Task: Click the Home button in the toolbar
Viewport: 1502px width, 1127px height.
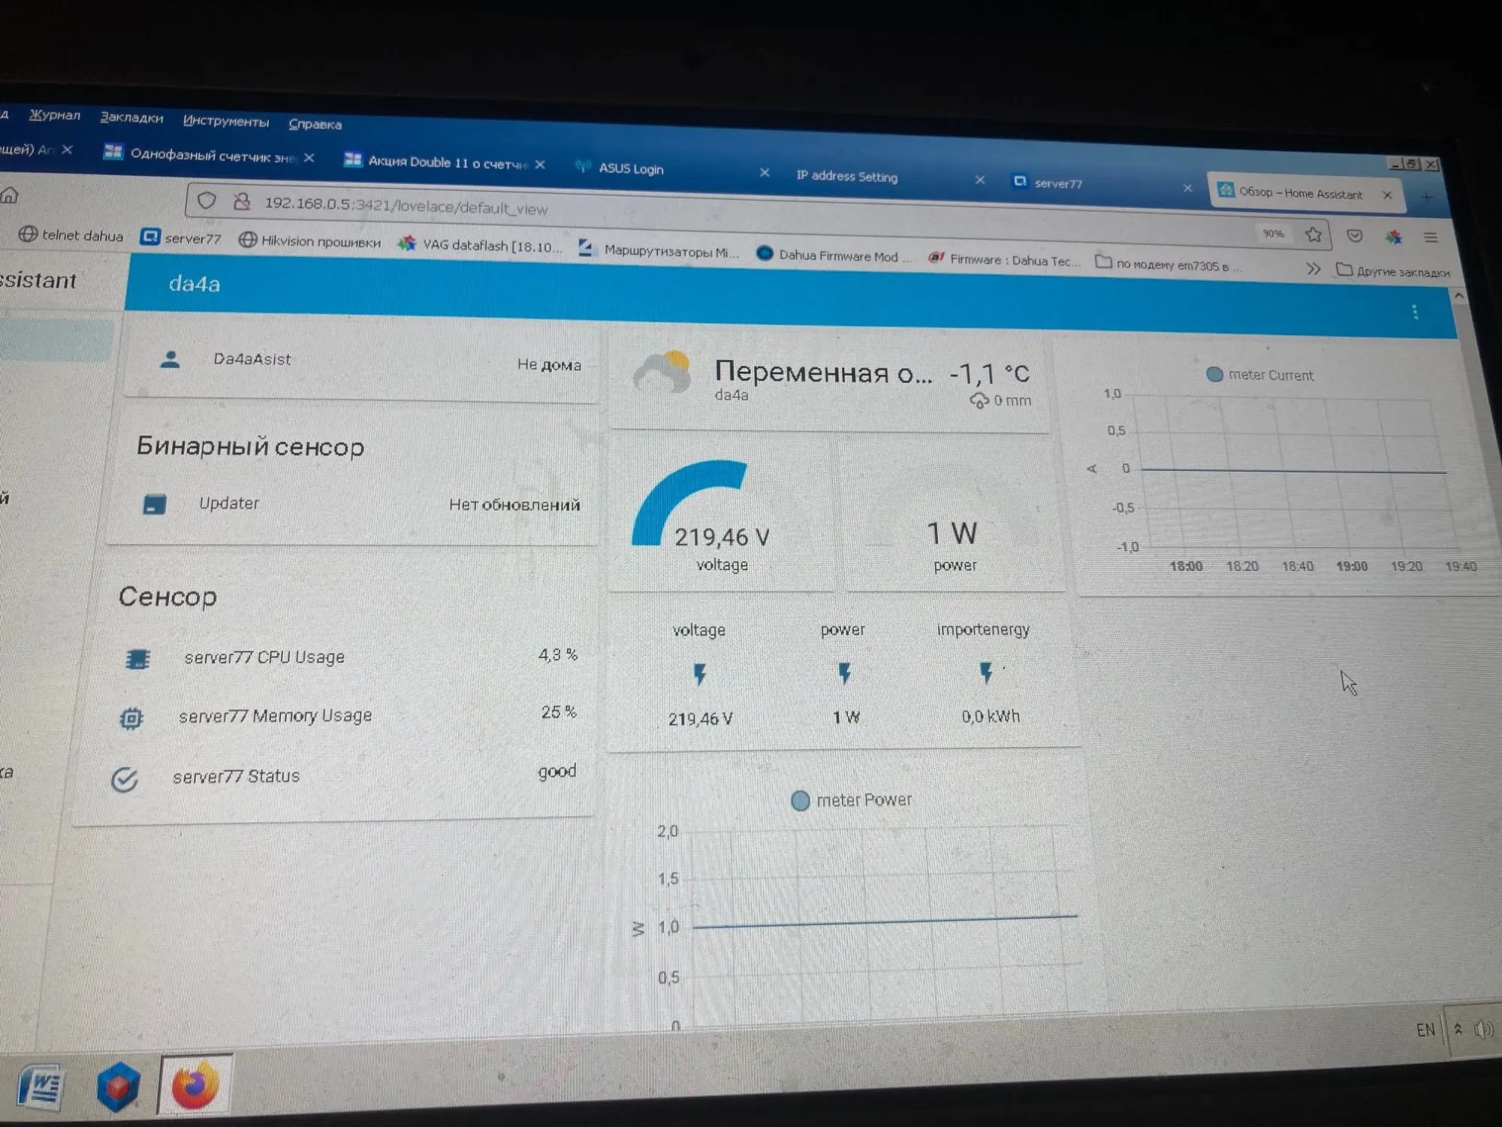Action: click(x=9, y=196)
